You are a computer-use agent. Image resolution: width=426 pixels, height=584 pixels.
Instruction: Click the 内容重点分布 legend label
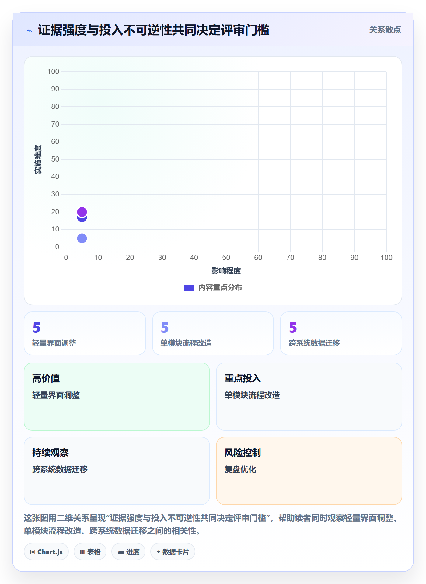tap(220, 288)
